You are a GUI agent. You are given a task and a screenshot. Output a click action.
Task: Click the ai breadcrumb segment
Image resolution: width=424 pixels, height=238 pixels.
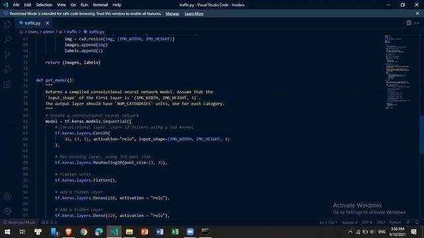pyautogui.click(x=60, y=32)
